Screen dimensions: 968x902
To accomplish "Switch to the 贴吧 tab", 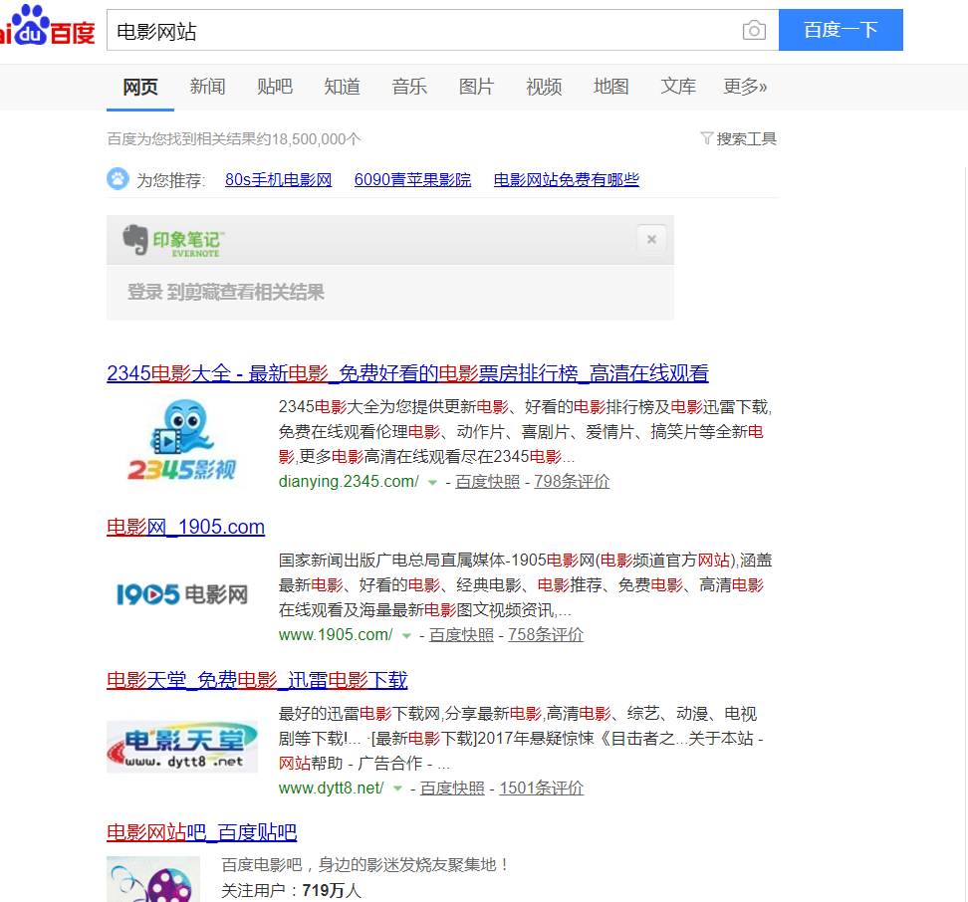I will point(275,87).
